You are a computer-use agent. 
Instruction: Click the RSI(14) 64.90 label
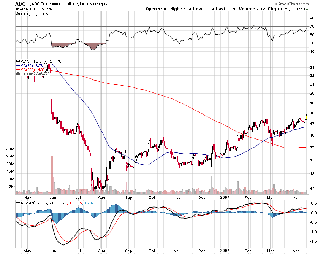pos(36,14)
